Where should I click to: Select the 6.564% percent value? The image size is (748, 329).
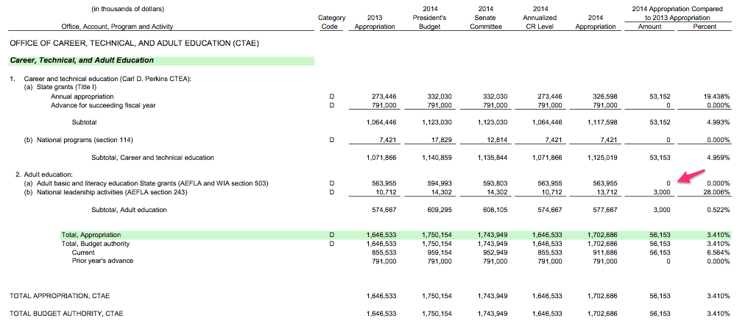pyautogui.click(x=718, y=252)
